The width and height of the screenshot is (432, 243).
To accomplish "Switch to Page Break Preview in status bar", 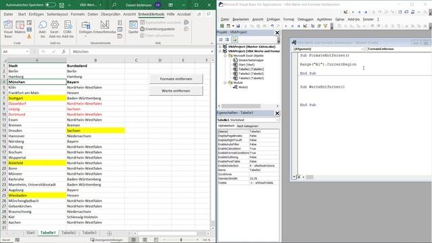I will pos(156,240).
